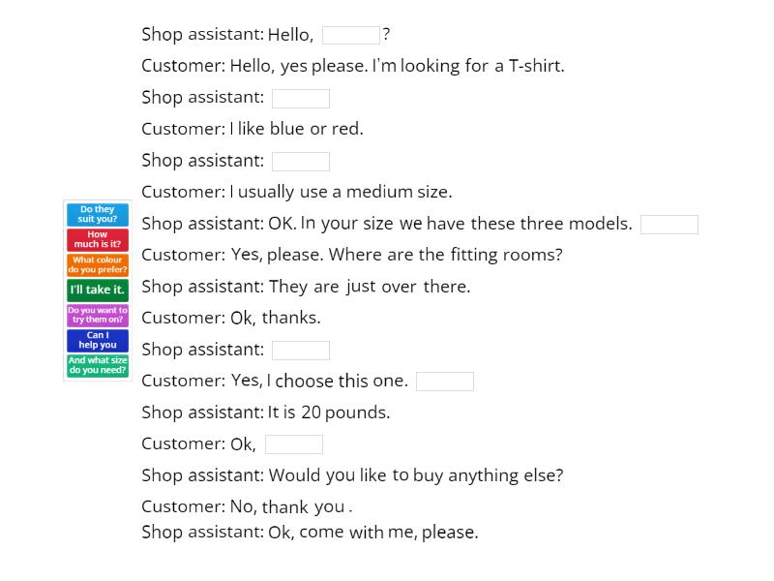Image resolution: width=774 pixels, height=581 pixels.
Task: Click the green 'I'll take it.' tile
Action: pyautogui.click(x=98, y=290)
